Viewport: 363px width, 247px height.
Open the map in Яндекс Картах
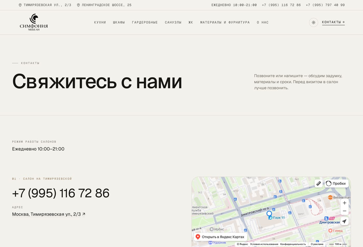point(220,237)
